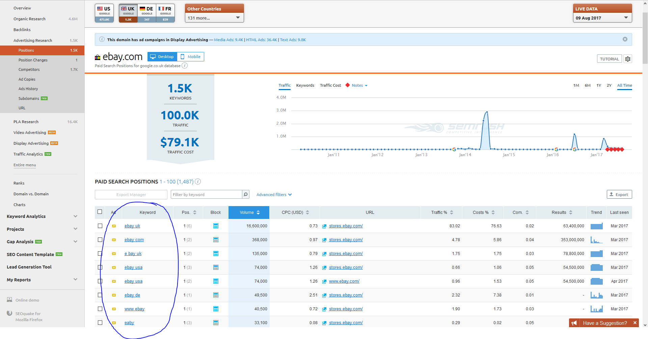The image size is (648, 339).
Task: Check the ebay de row checkbox
Action: pos(100,295)
